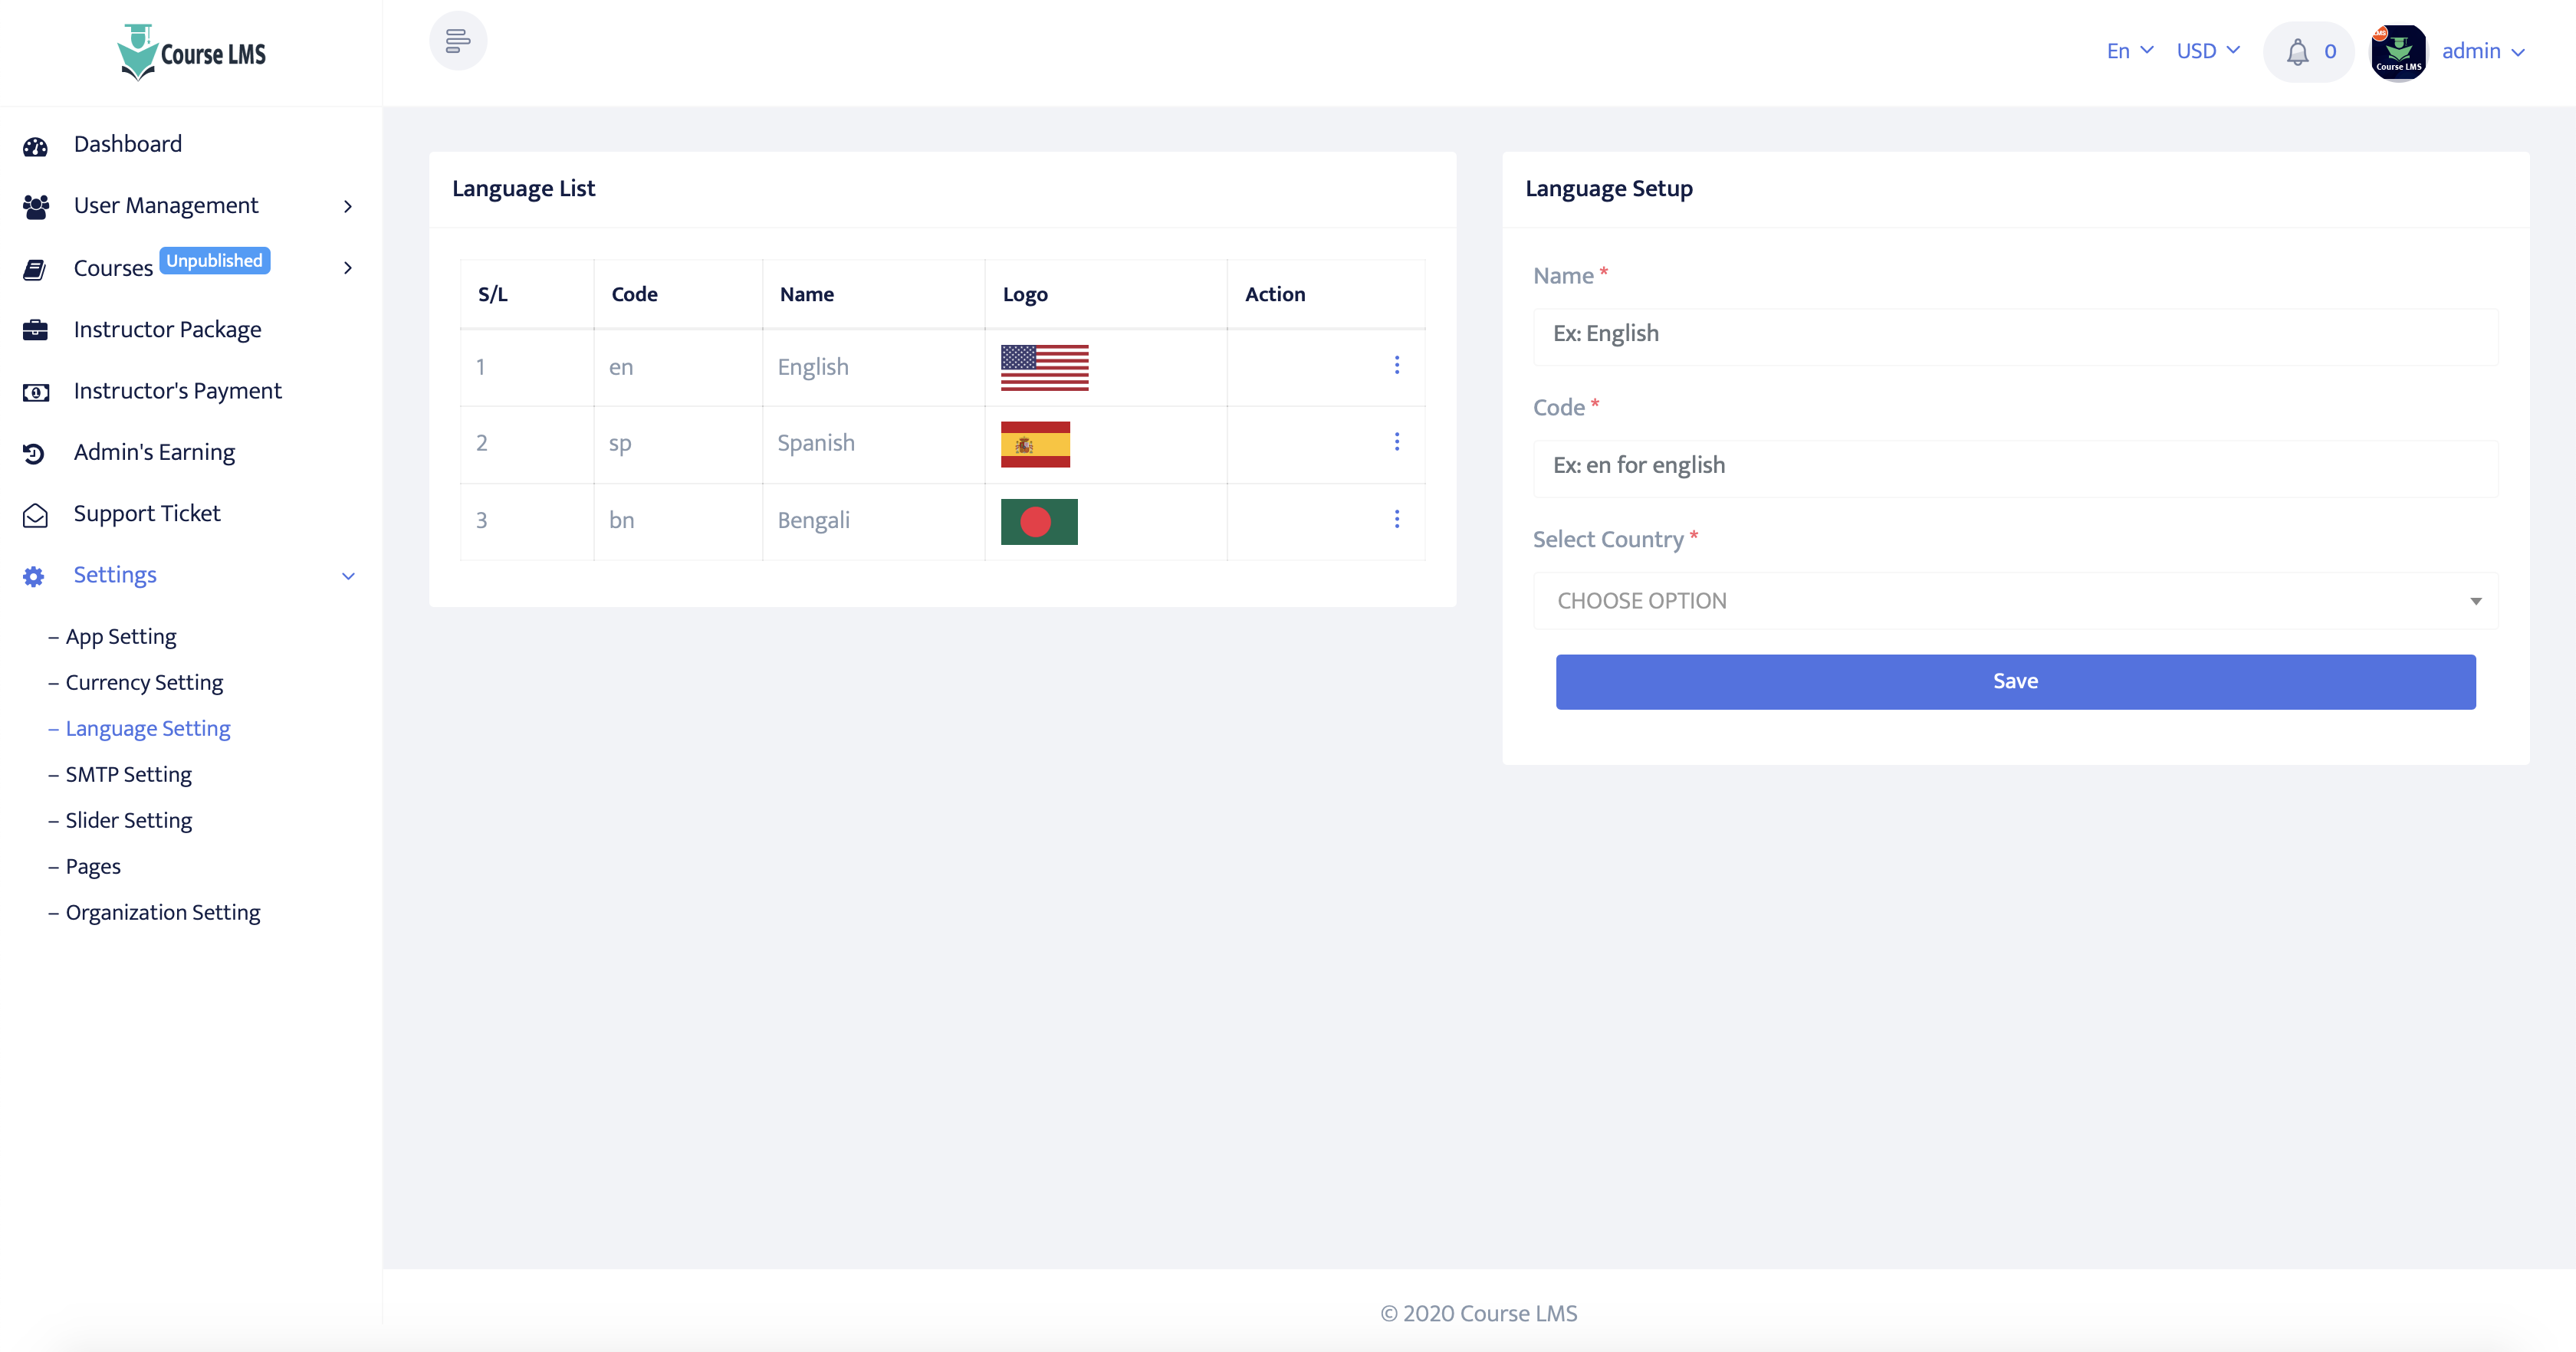2576x1352 pixels.
Task: Open Organization Setting link
Action: pyautogui.click(x=162, y=912)
